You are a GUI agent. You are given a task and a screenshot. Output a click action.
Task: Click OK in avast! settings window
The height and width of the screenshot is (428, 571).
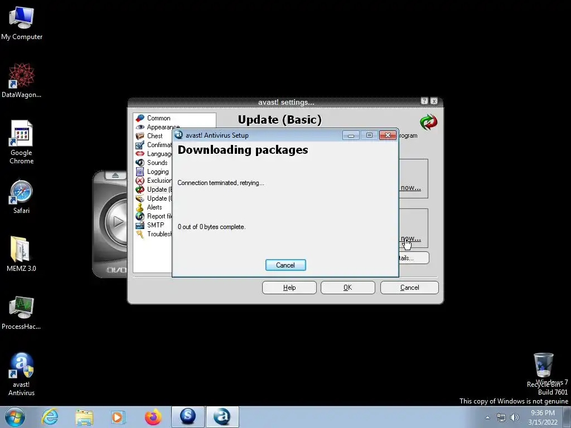(348, 288)
